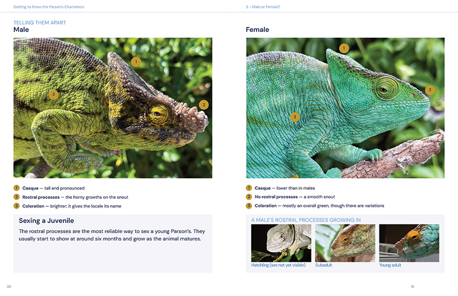This screenshot has height=296, width=458.
Task: Click legend bullet 2 for Rostral processes
Action: [17, 197]
